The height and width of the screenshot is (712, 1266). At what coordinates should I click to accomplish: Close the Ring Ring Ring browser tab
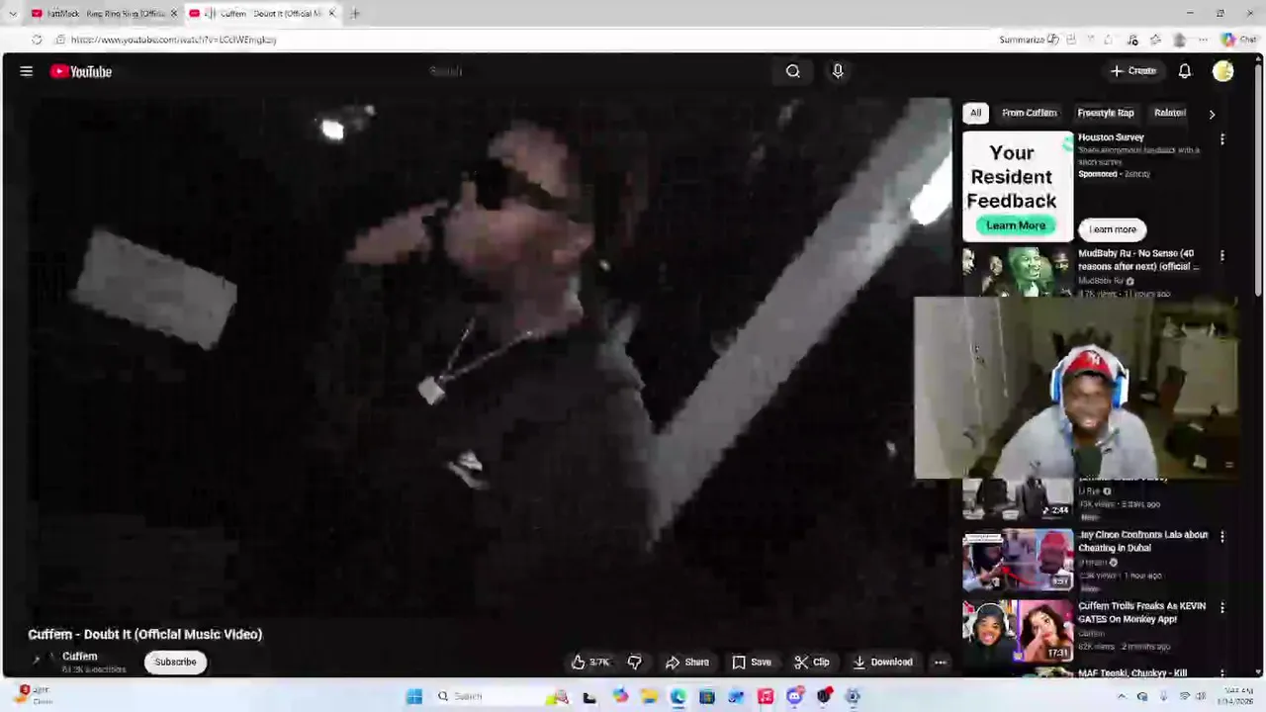tap(174, 13)
